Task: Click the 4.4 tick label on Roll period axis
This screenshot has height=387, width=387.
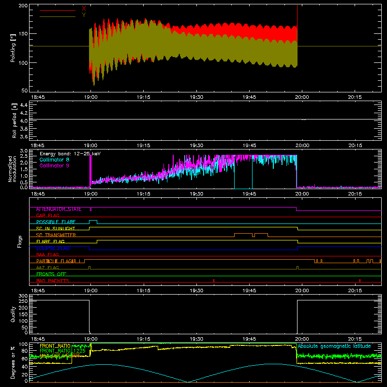Action: pos(24,105)
